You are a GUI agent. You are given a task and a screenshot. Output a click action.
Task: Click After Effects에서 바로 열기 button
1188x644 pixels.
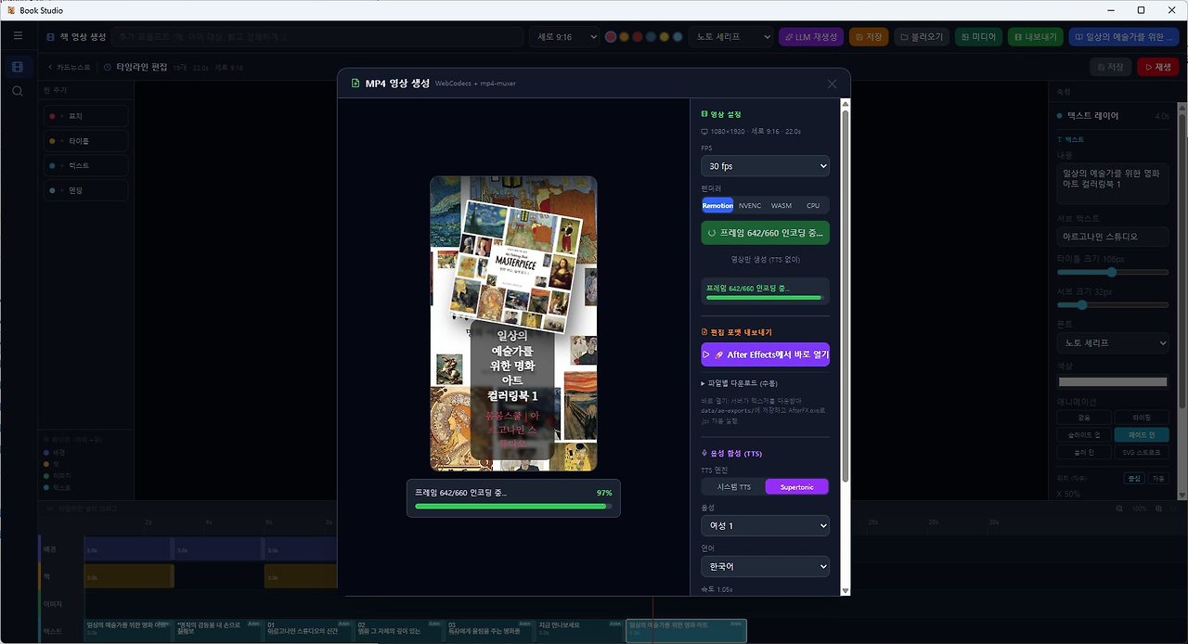765,354
